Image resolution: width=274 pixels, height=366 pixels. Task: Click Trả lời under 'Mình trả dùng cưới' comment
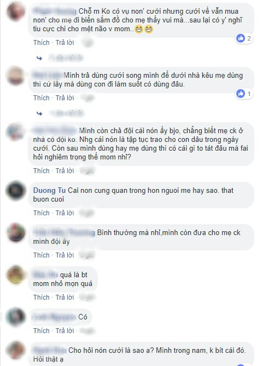pos(65,98)
